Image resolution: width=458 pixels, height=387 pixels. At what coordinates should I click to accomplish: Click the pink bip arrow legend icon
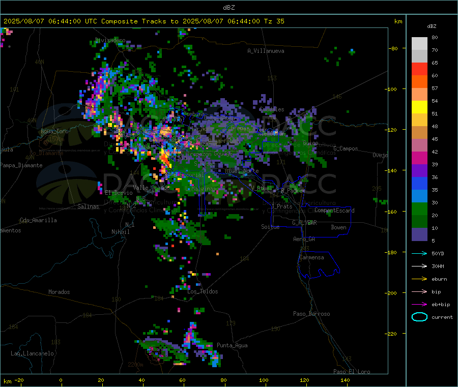[419, 291]
